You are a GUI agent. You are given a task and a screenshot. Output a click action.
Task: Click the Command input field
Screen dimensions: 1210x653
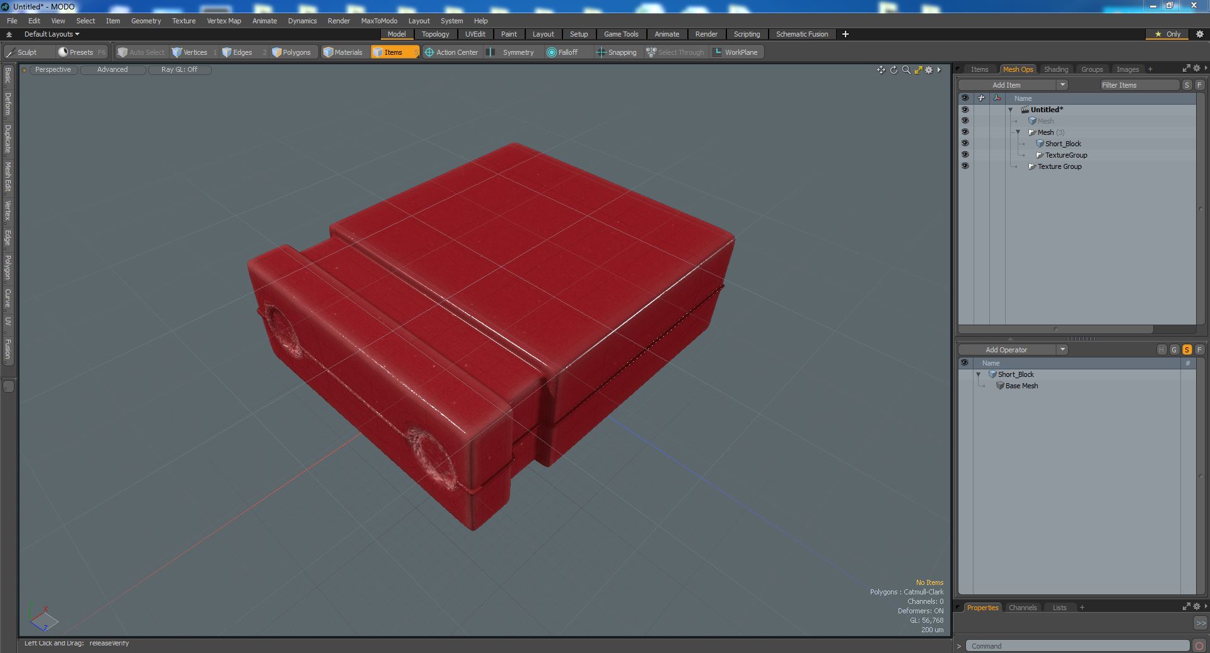click(x=1078, y=646)
